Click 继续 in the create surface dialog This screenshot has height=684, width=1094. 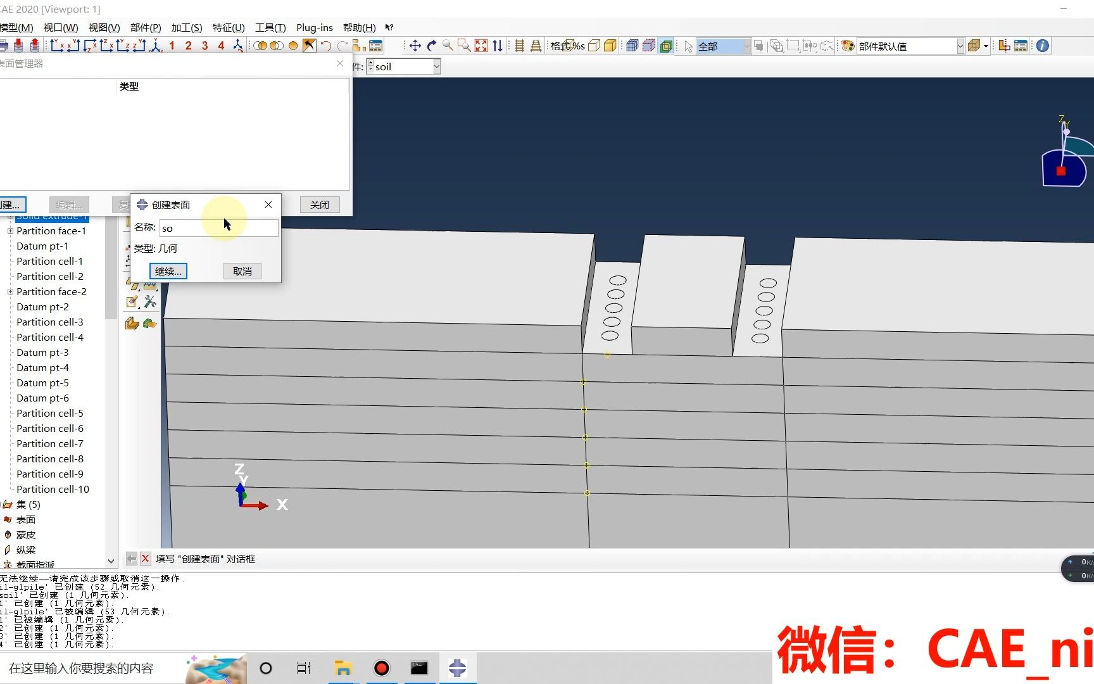pos(167,271)
